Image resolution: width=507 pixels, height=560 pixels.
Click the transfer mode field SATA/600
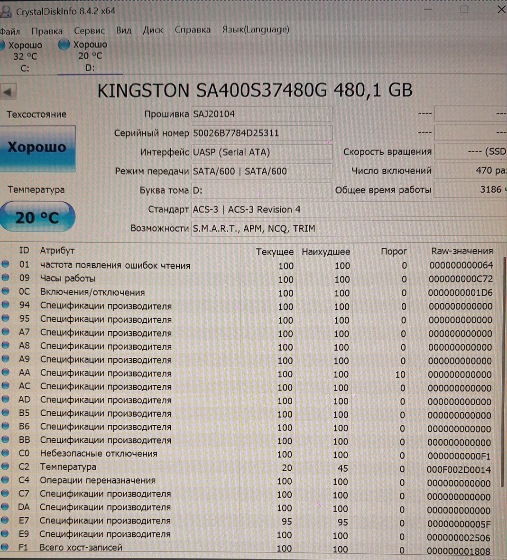(x=262, y=171)
